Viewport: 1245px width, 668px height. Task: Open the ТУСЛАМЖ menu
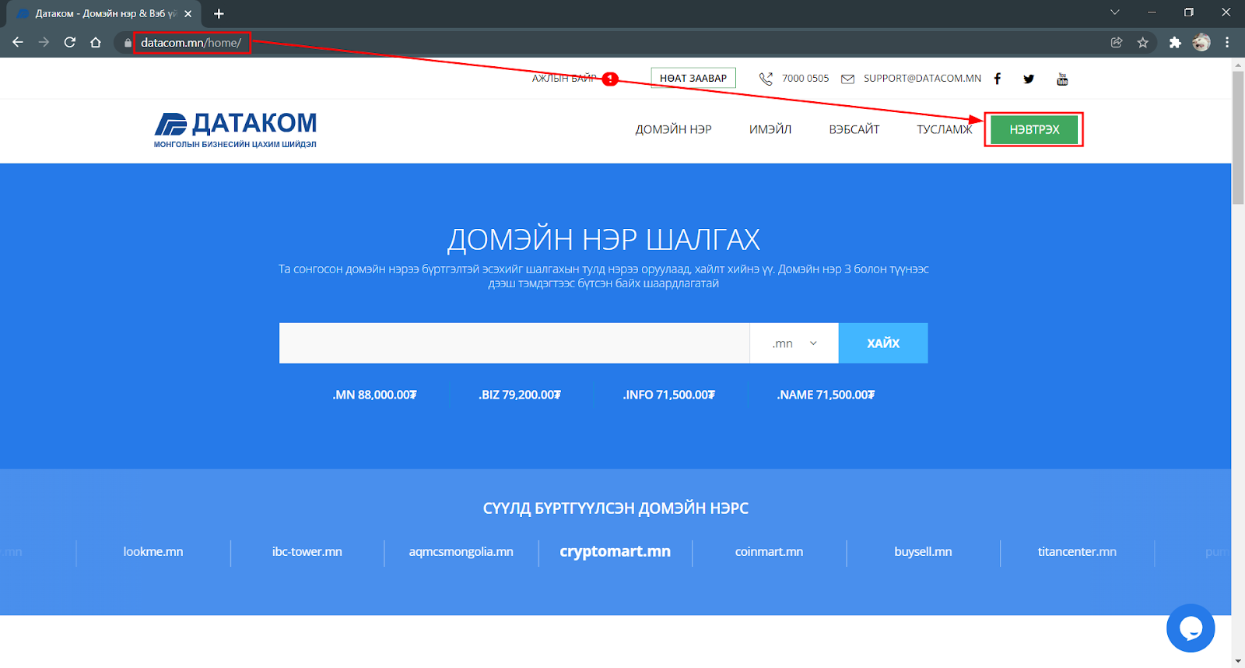(x=945, y=129)
